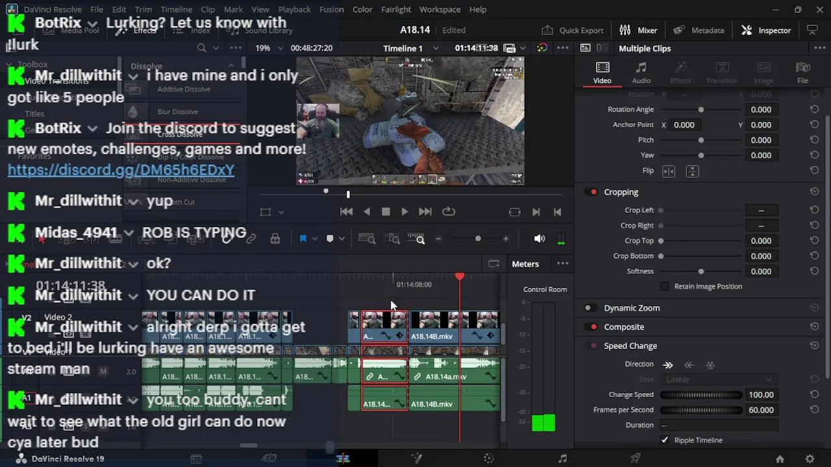Open the Workspace menu
Viewport: 831px width, 467px height.
(x=440, y=9)
